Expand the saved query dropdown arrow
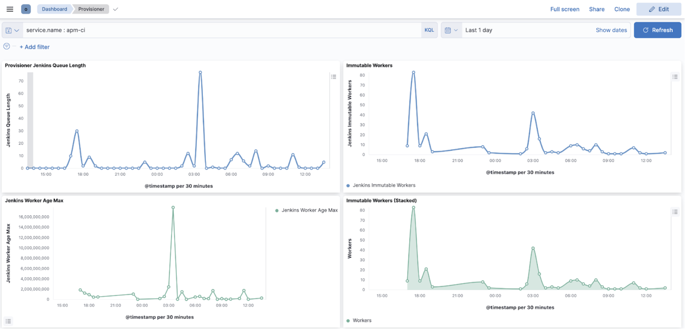The image size is (685, 330). [16, 30]
